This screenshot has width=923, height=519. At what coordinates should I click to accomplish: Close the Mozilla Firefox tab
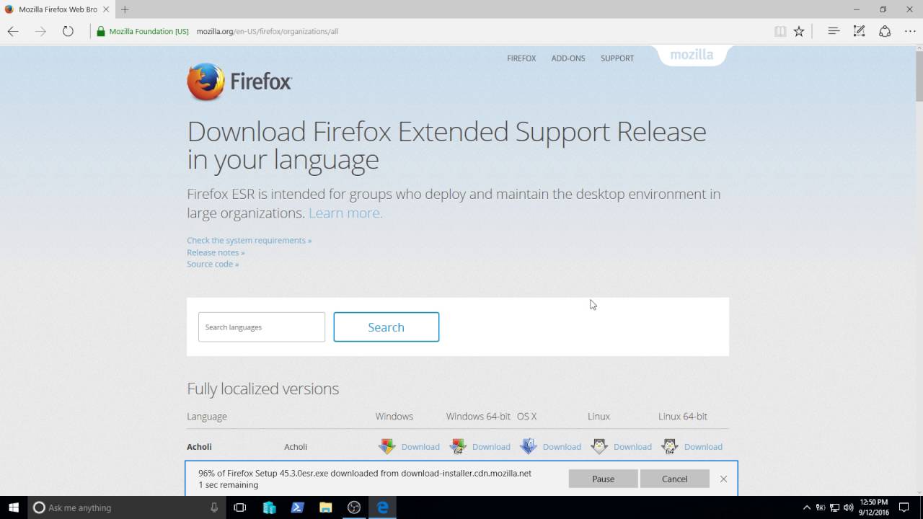[x=106, y=9]
